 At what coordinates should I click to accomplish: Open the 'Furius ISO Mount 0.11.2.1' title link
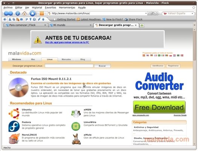51,79
